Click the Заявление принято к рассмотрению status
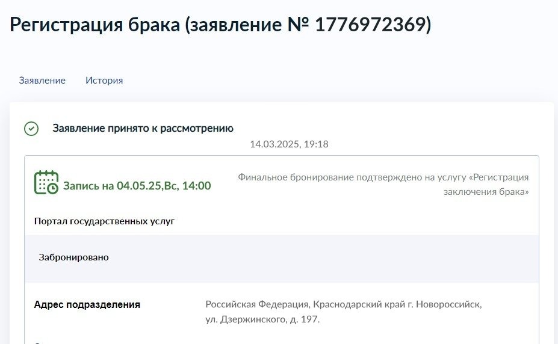558x344 pixels. pos(143,128)
